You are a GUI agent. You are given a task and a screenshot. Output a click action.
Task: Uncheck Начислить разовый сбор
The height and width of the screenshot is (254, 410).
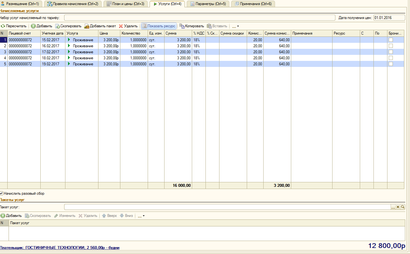[x=2, y=193]
